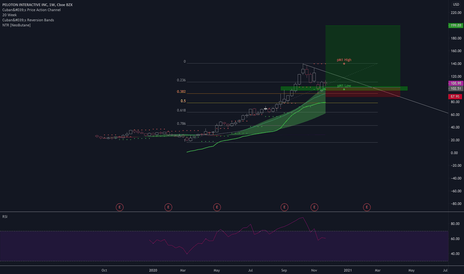464x274 pixels.
Task: Select the 20 Week indicator legend
Action: click(9, 15)
